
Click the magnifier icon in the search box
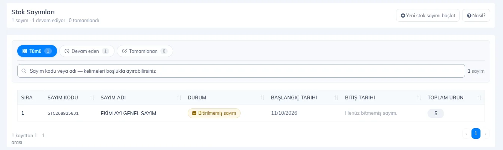[x=24, y=71]
